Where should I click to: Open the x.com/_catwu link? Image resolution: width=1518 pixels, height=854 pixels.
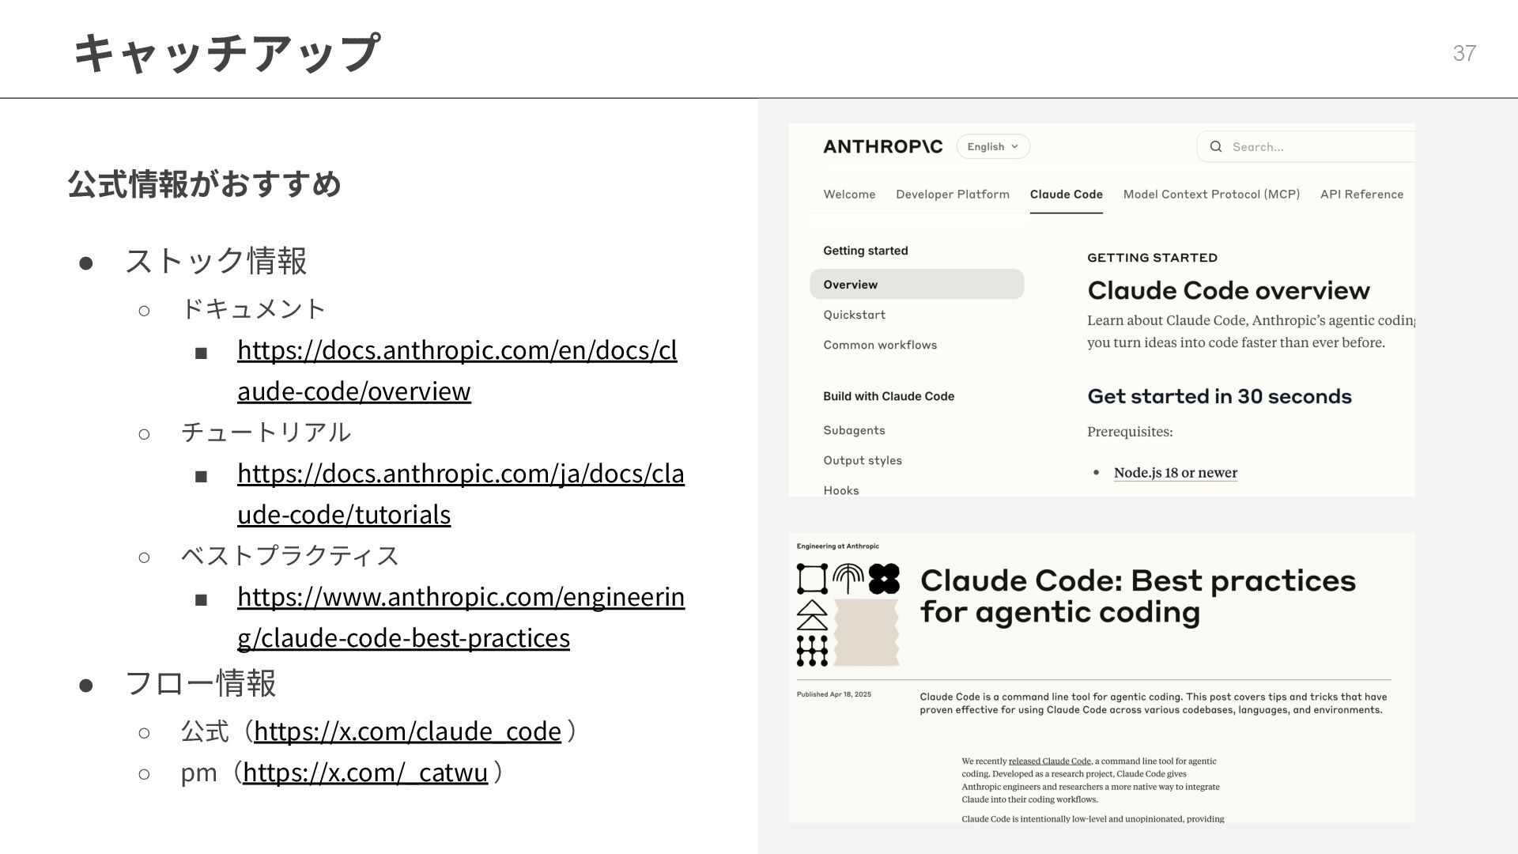point(365,772)
